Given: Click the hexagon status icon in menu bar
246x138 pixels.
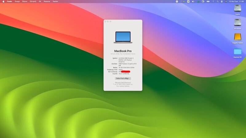Looking at the screenshot, I should 177,2.
